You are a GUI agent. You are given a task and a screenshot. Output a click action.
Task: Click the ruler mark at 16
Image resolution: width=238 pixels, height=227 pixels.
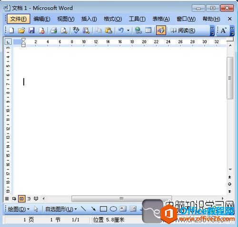[120, 42]
